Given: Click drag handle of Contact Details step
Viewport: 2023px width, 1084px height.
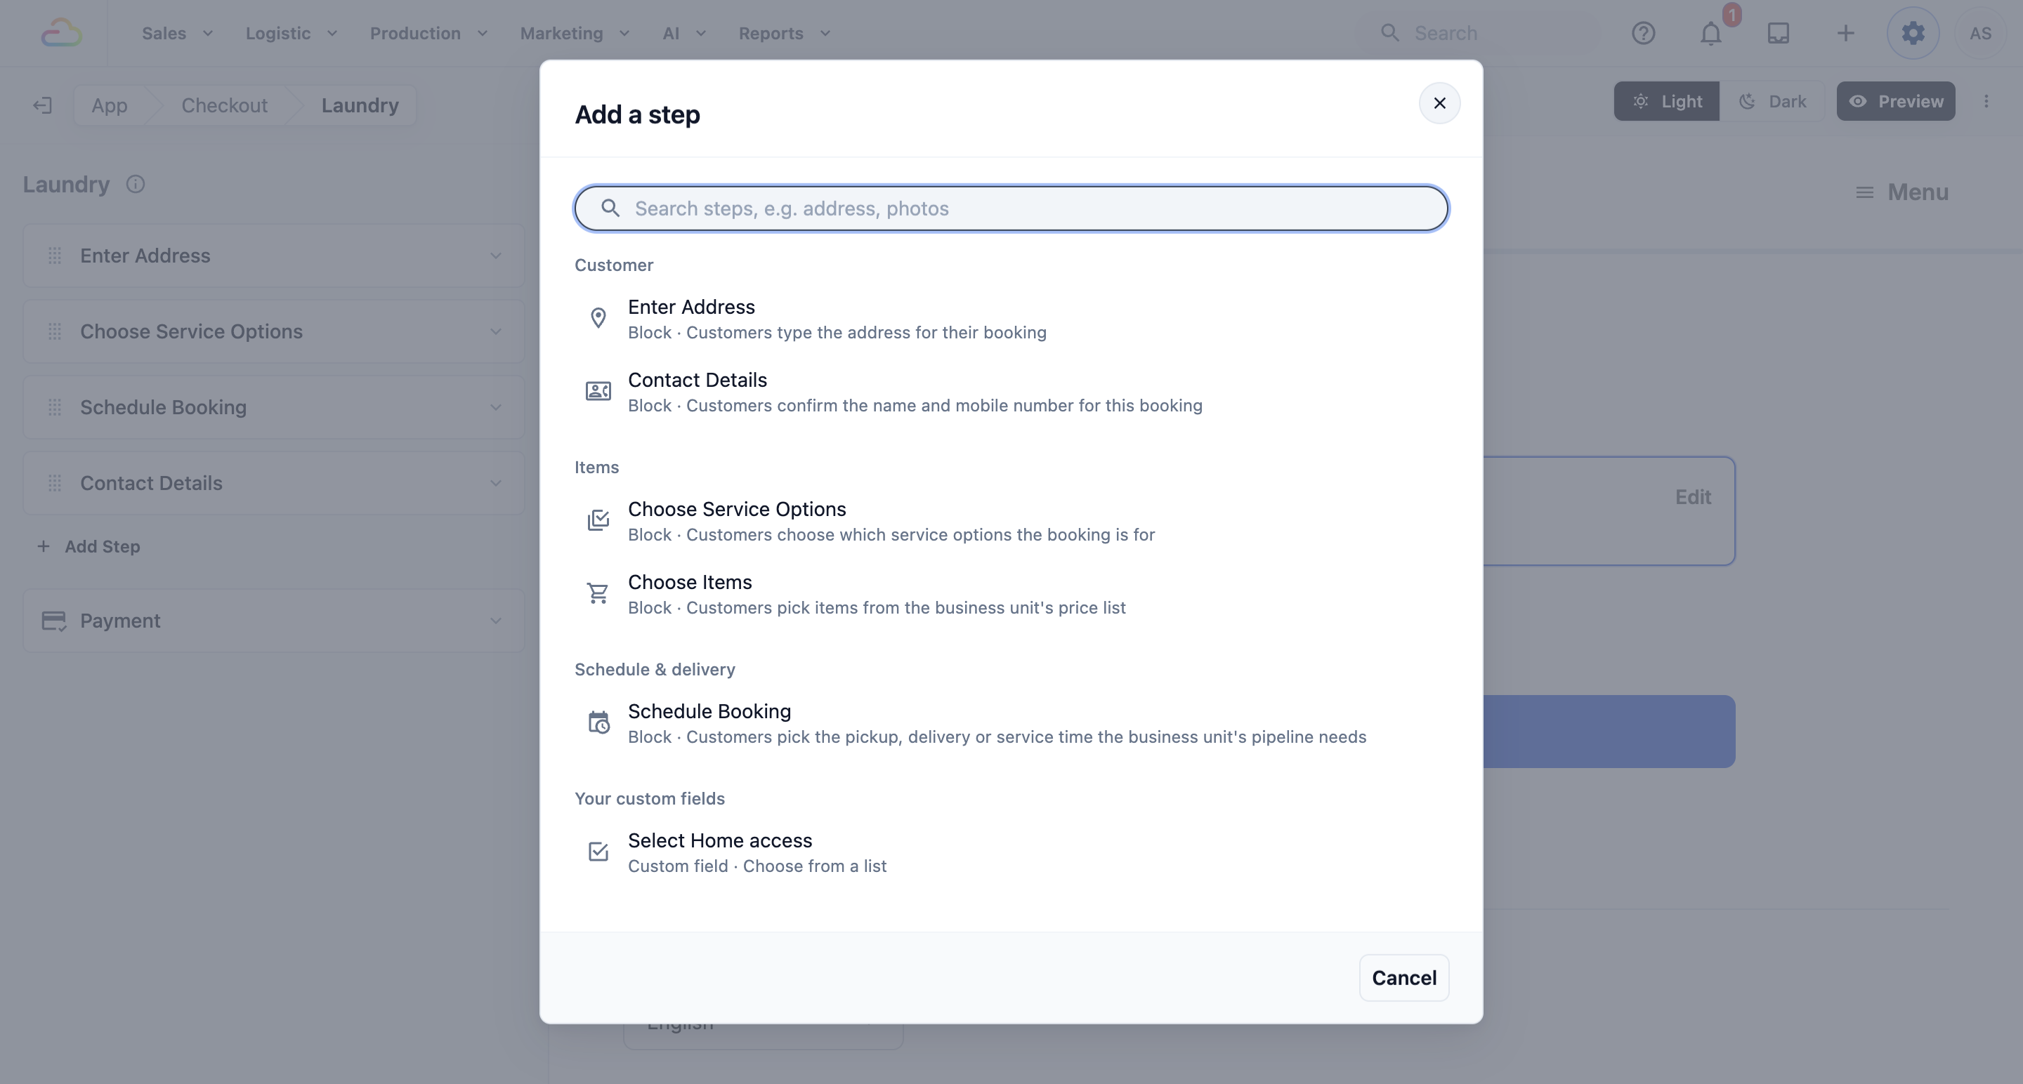Looking at the screenshot, I should [54, 484].
